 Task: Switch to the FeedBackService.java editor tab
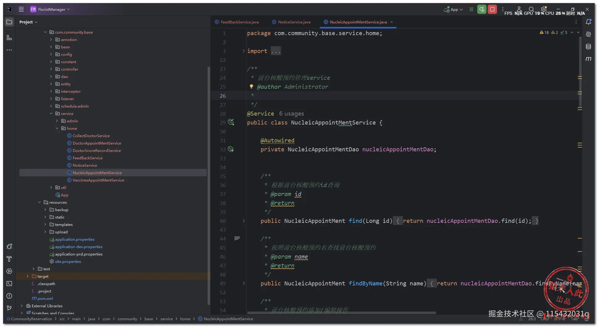coord(239,22)
